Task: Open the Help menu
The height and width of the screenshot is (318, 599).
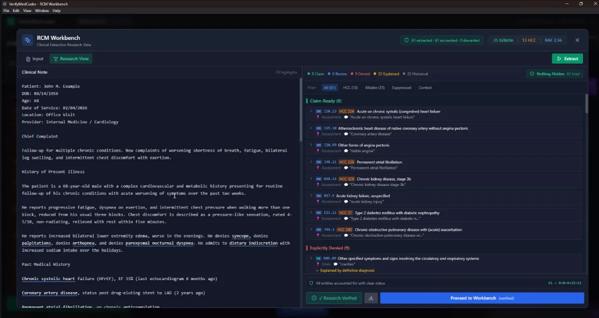Action: click(56, 10)
